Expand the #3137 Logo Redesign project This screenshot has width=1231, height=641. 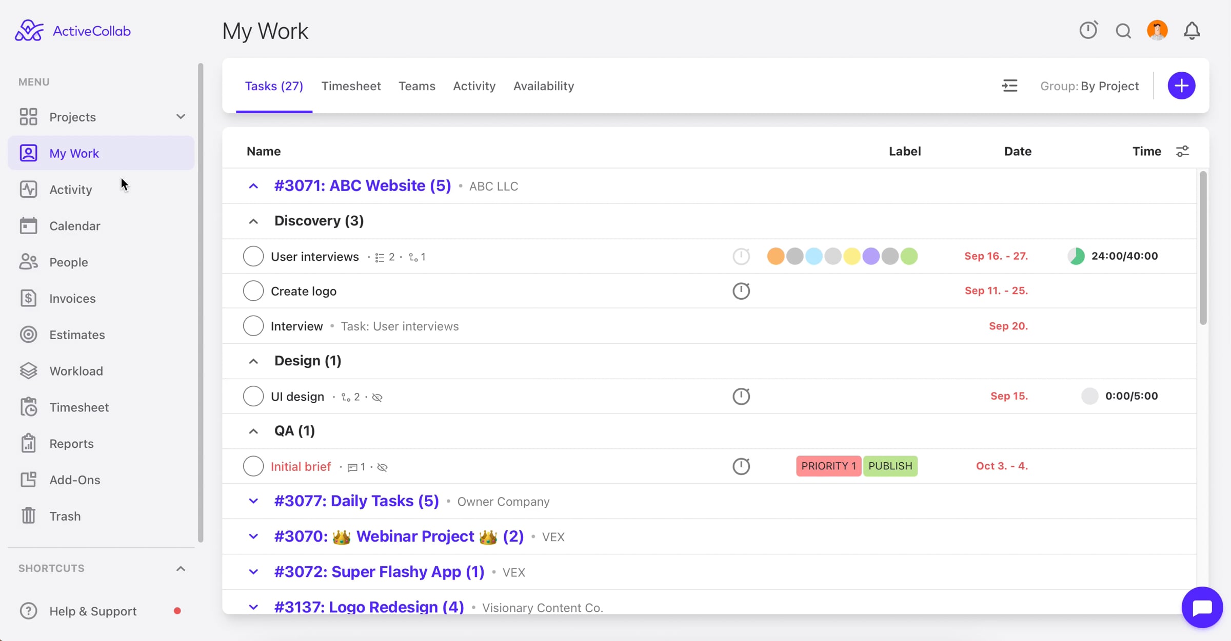click(x=253, y=607)
